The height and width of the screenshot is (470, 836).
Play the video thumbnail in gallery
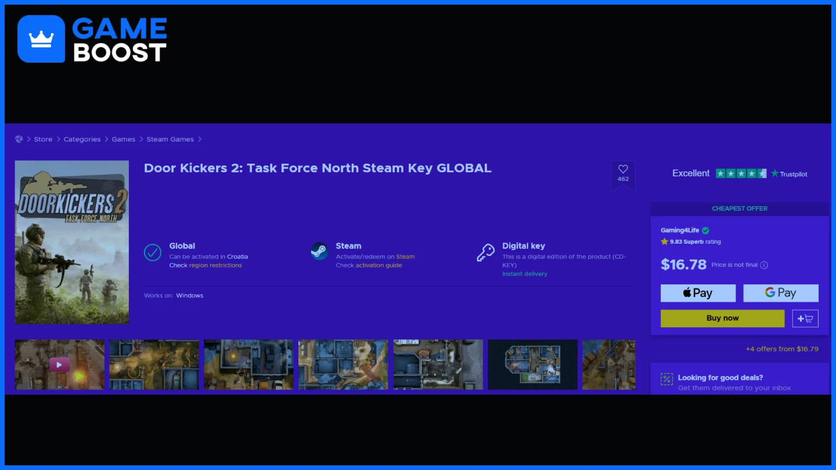pos(60,364)
